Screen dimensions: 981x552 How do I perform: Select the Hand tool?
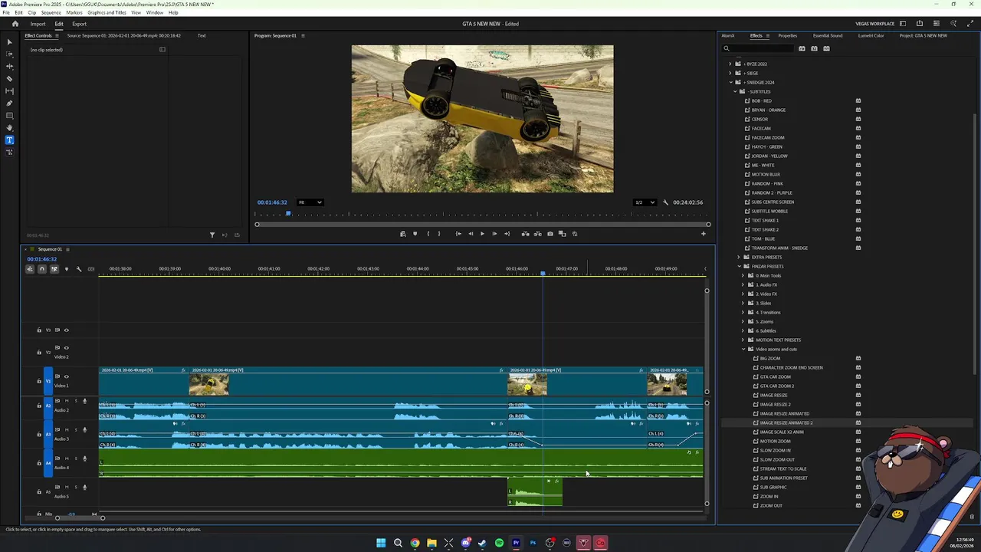[x=9, y=128]
